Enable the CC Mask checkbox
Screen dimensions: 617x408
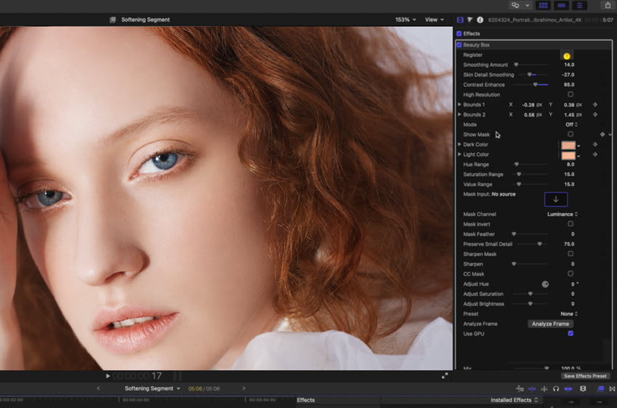point(570,273)
